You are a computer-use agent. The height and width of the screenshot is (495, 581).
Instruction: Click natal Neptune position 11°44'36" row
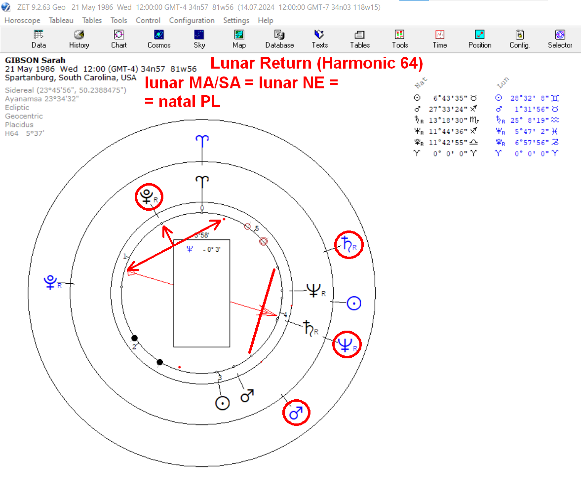tap(445, 131)
